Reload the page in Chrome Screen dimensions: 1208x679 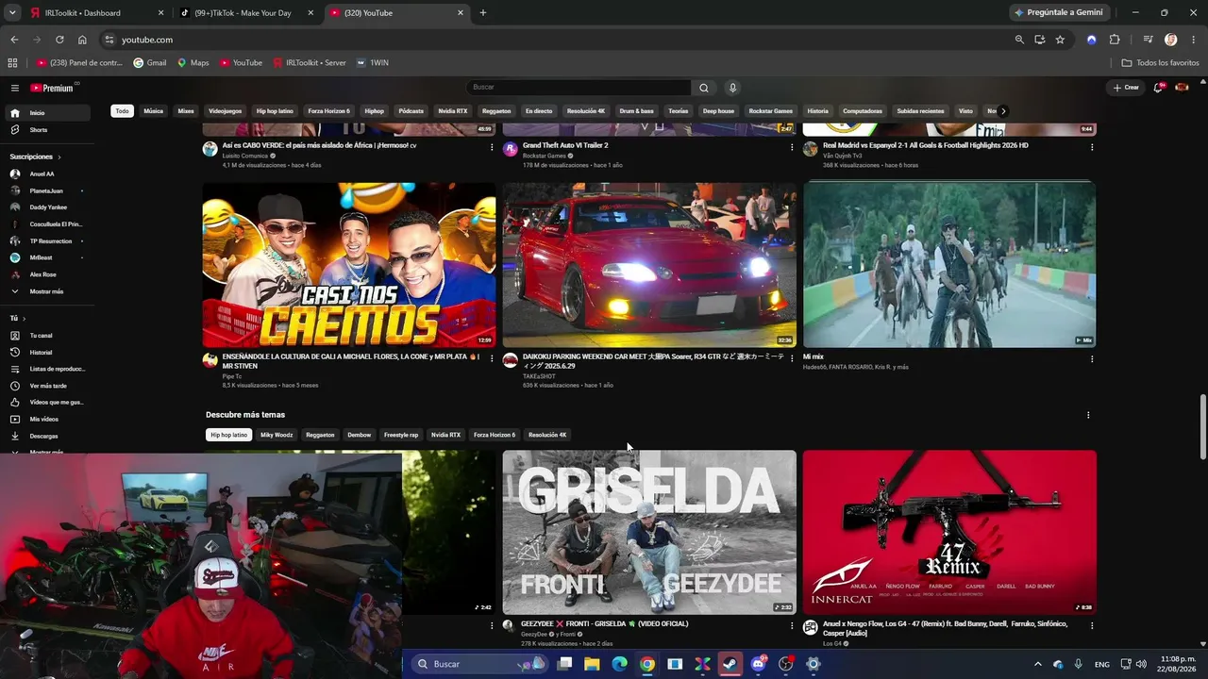pos(59,40)
